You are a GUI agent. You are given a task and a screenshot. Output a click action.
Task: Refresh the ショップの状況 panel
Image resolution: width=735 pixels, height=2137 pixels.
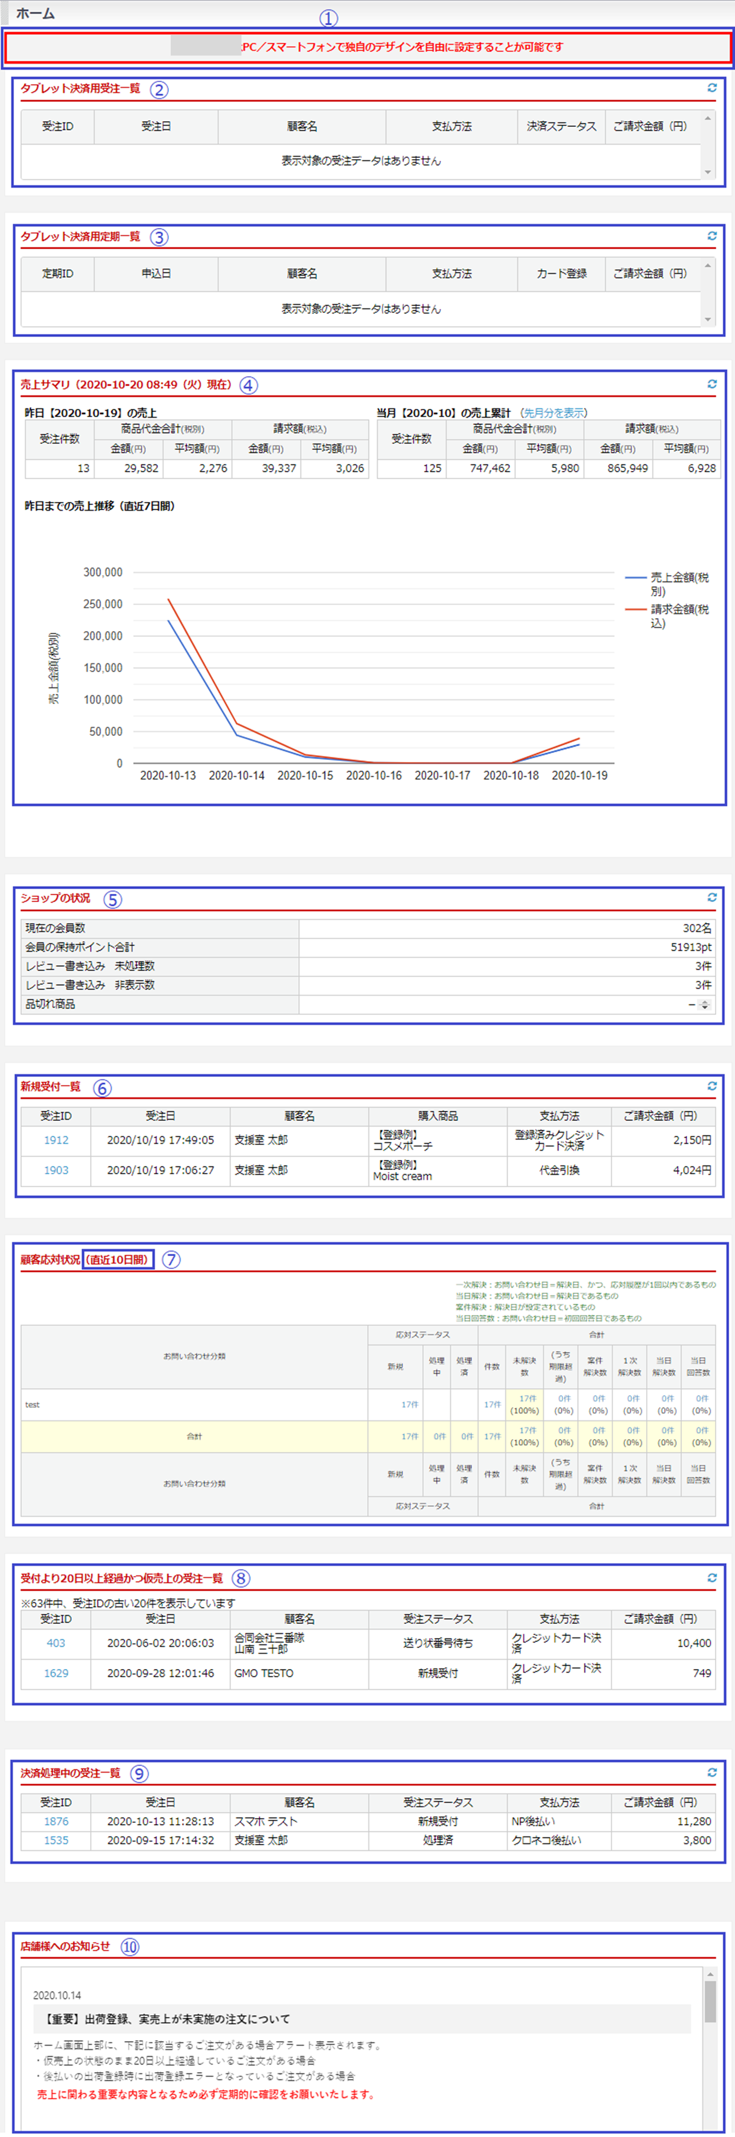[712, 897]
